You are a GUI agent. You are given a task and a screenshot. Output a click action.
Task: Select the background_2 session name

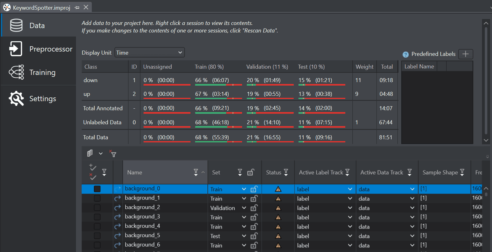click(x=143, y=207)
